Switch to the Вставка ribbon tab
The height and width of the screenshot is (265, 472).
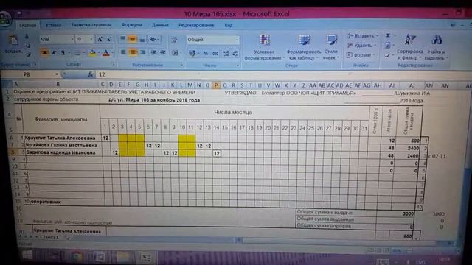coord(53,25)
